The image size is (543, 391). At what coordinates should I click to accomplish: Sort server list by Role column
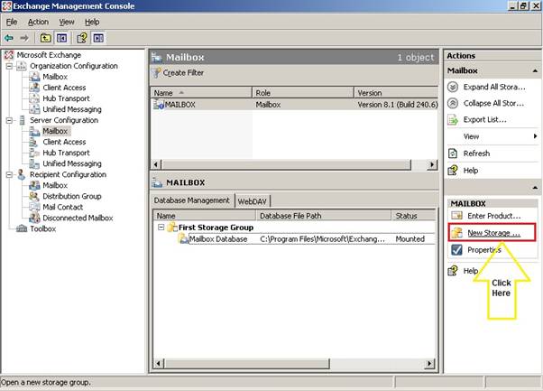(303, 93)
